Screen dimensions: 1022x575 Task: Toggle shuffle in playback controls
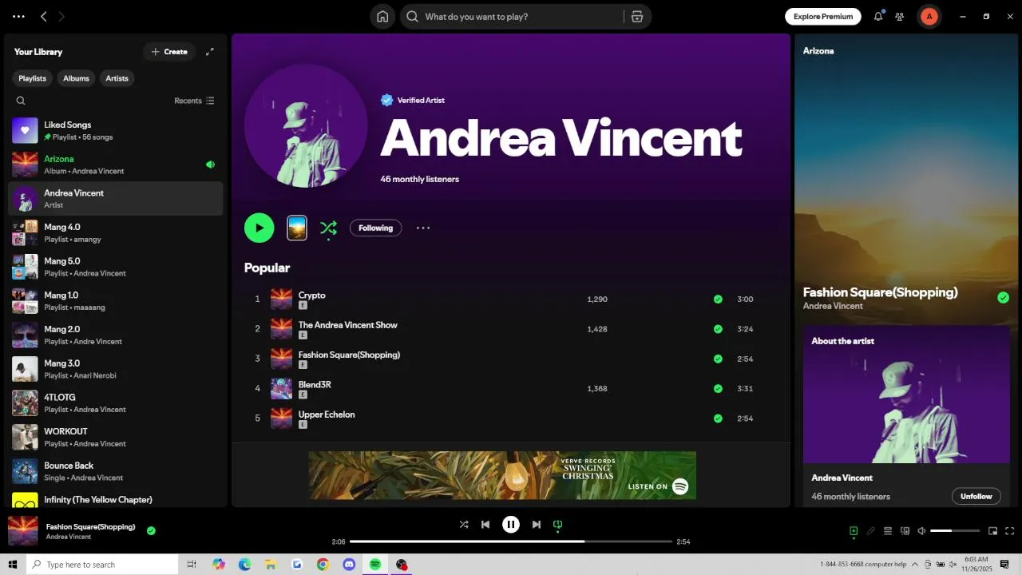point(464,525)
